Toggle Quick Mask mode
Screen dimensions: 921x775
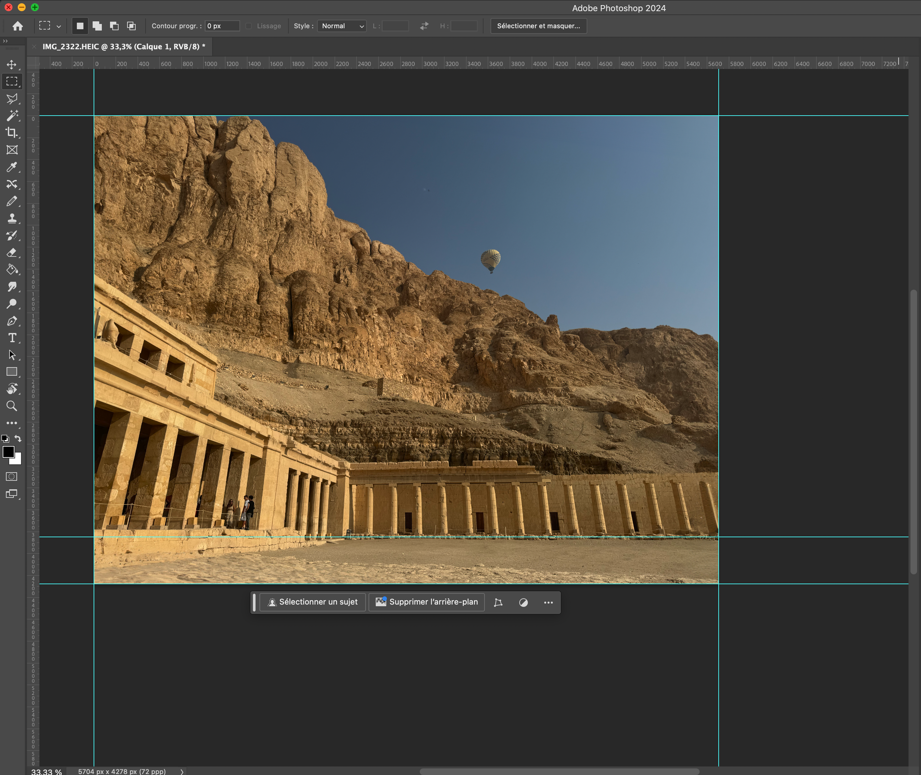point(12,477)
